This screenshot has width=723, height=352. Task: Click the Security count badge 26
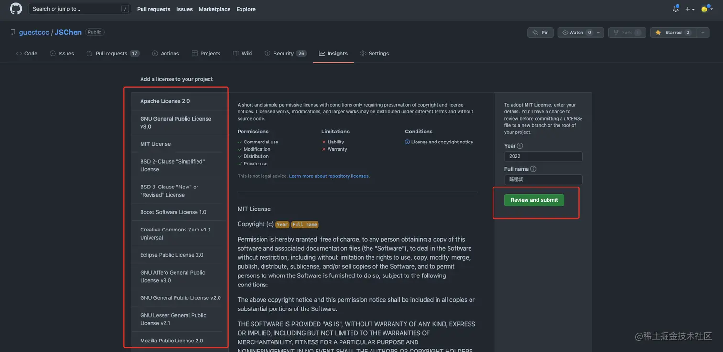(x=301, y=54)
